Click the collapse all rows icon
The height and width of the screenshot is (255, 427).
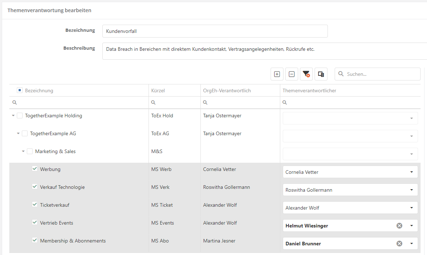(292, 74)
